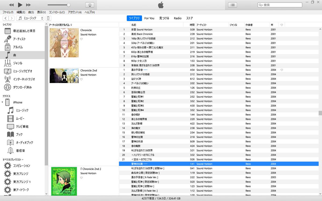Open the コントロール(C) menu
Image resolution: width=322 pixels, height=201 pixels.
coord(57,12)
